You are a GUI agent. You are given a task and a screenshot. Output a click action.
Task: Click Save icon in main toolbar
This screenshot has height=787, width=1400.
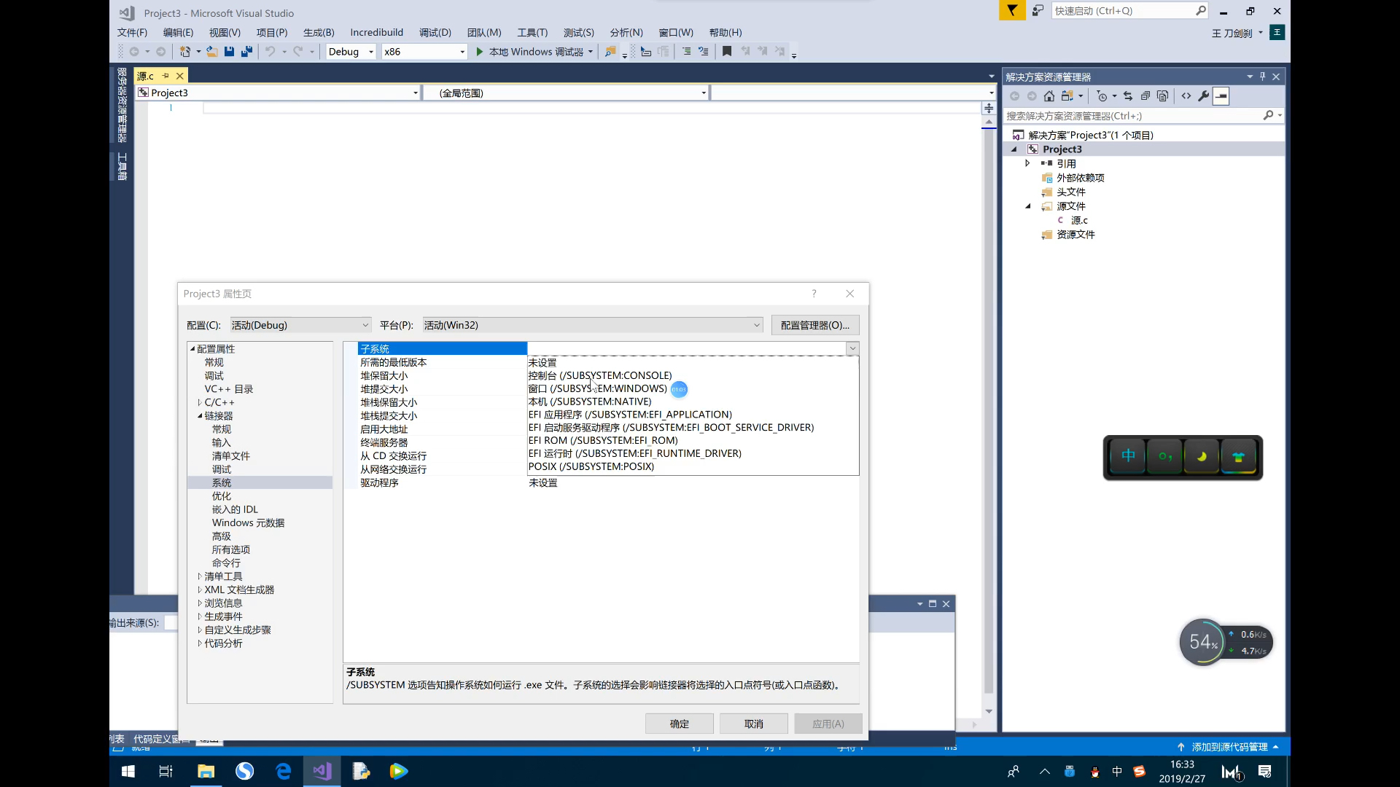[x=229, y=52]
